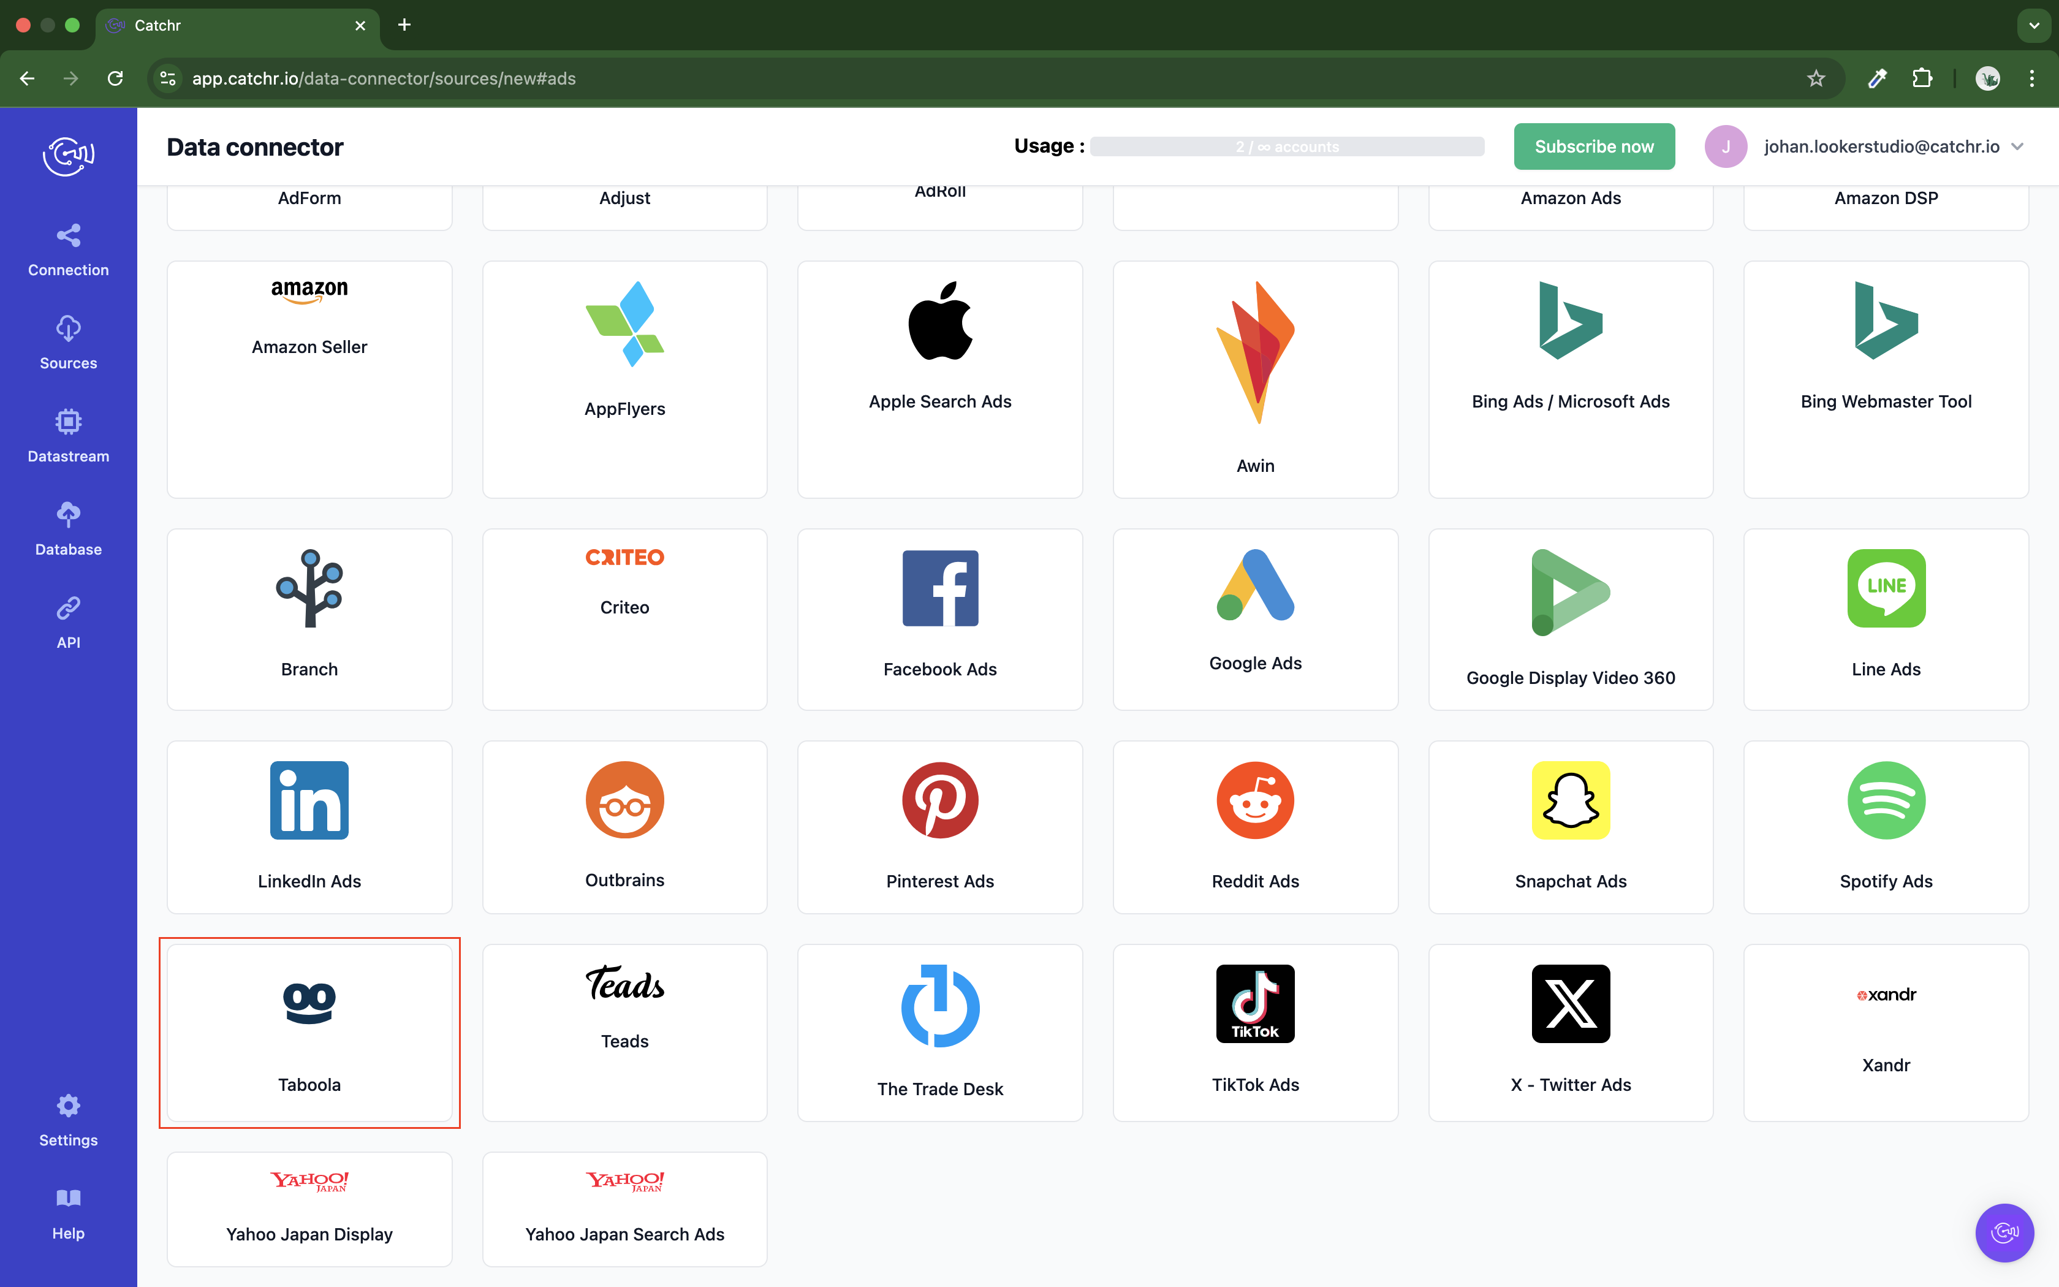This screenshot has width=2059, height=1287.
Task: Open the browser extensions puzzle icon
Action: point(1922,78)
